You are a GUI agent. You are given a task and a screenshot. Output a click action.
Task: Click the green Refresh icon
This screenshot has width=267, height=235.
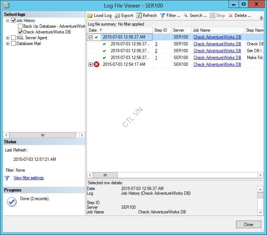(139, 15)
